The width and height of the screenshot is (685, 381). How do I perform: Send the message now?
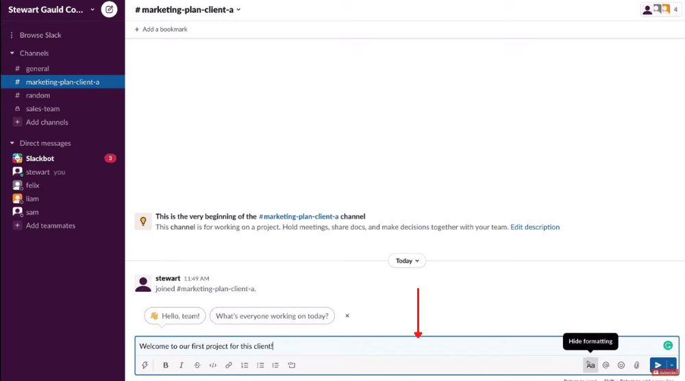point(658,365)
